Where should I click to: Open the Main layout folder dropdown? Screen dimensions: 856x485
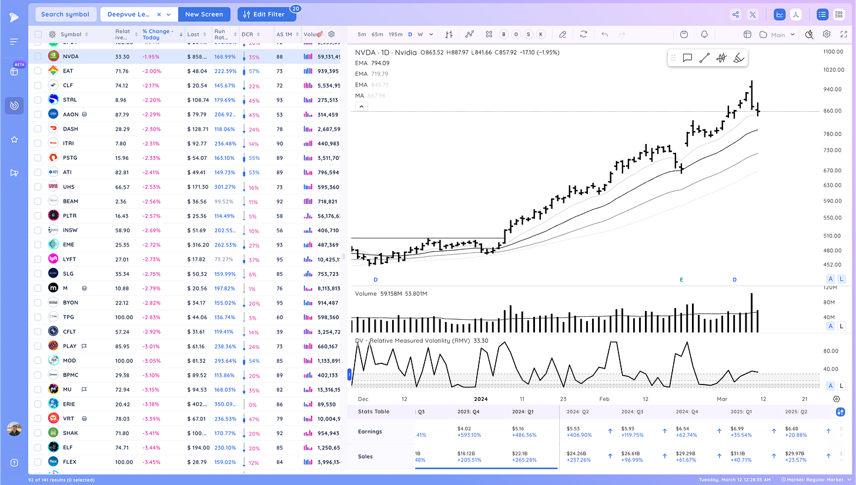pyautogui.click(x=778, y=35)
